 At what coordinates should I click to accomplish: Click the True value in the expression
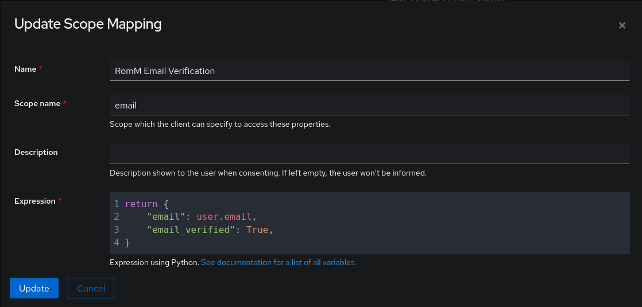257,230
